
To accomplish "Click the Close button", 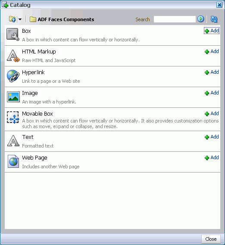I will point(211,239).
